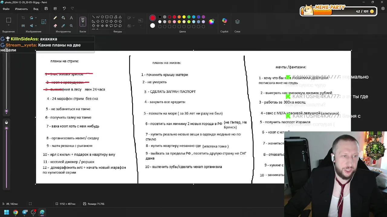Choose the Rectangle shape
Viewport: 387px width, 217px height.
click(107, 17)
